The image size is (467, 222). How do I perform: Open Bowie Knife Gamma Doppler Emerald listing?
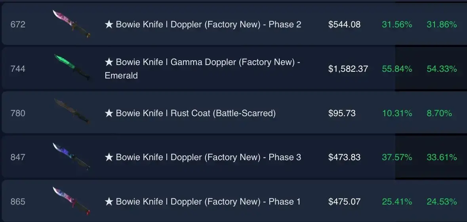pos(202,69)
